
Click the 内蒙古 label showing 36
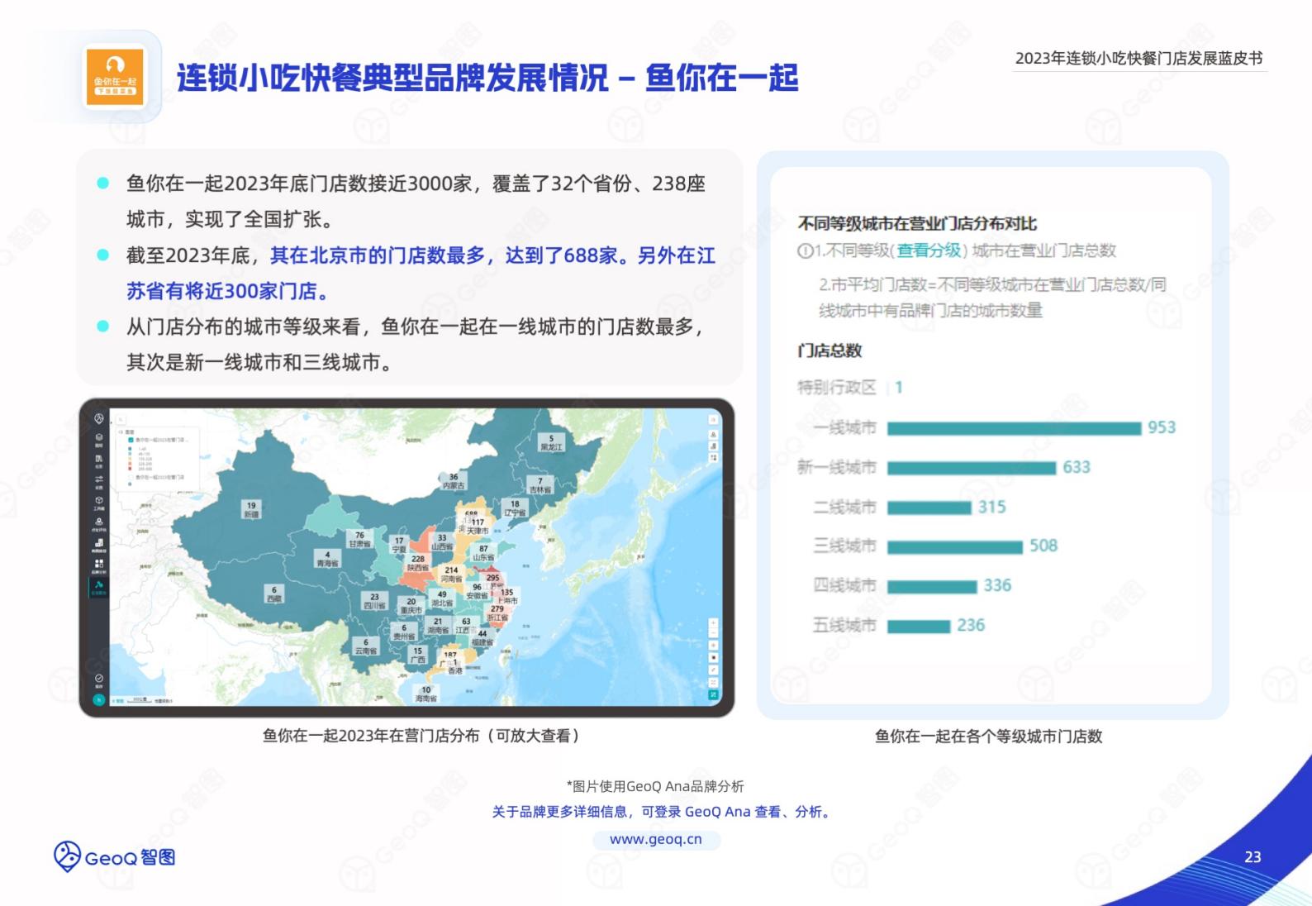[453, 481]
